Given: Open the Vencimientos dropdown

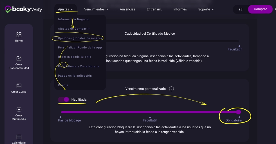Looking at the screenshot, I should [96, 9].
